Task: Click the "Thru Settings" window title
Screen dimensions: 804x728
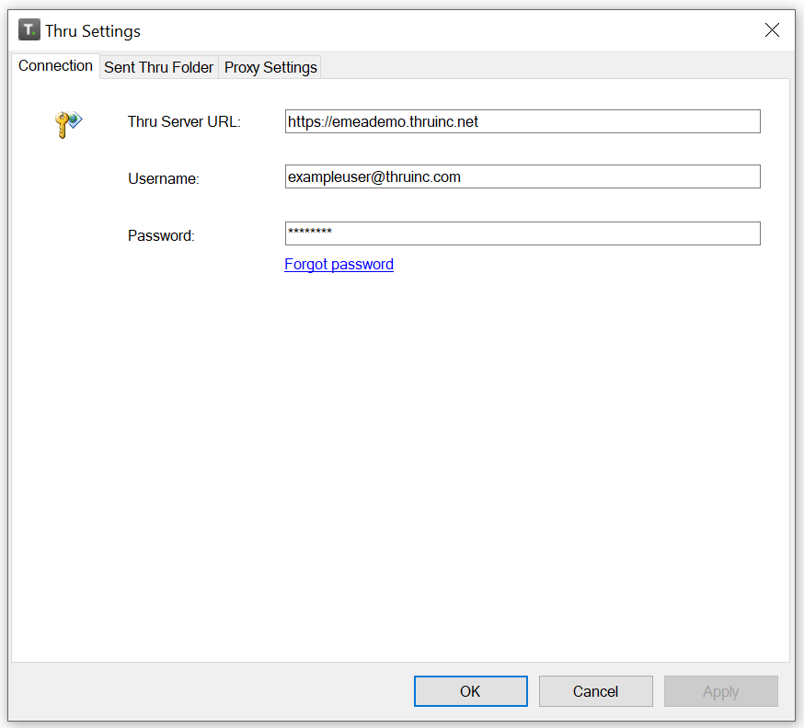Action: tap(93, 31)
